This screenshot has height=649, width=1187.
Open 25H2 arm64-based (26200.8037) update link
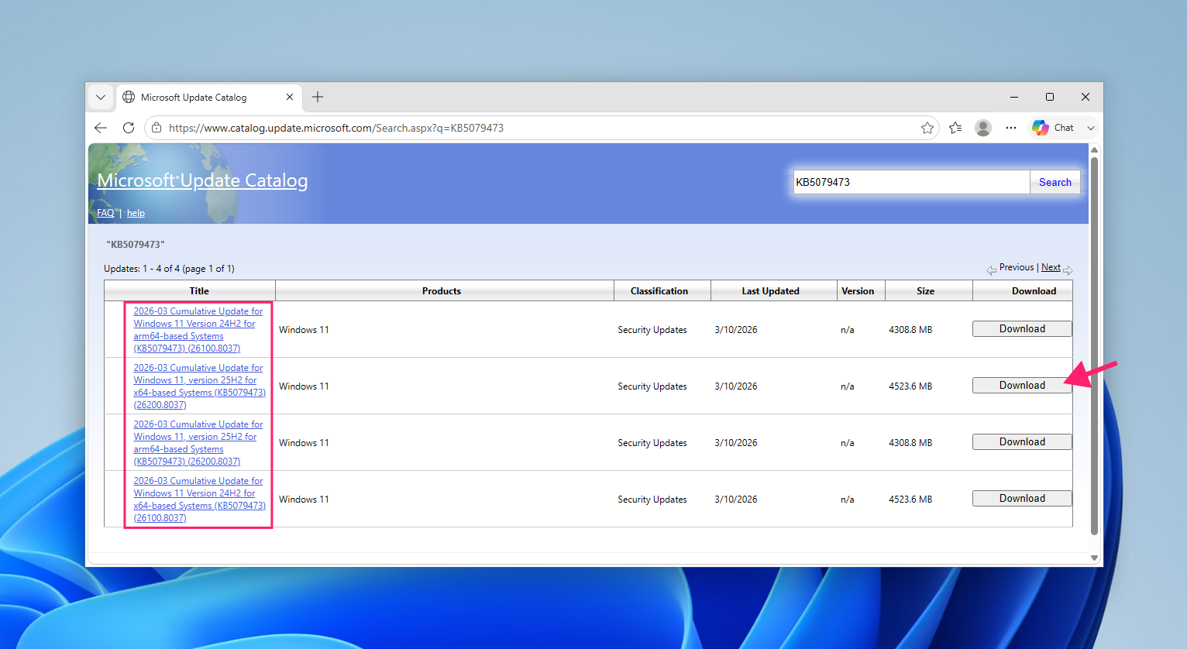[198, 443]
